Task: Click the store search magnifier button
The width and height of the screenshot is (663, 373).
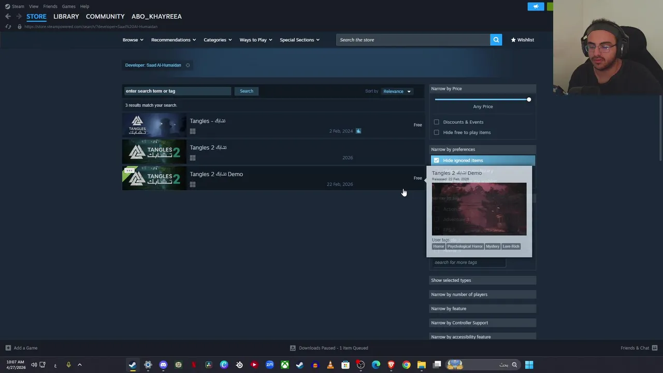Action: coord(496,40)
